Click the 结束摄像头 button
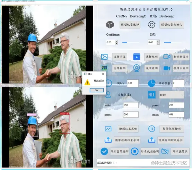This screenshot has width=192, height=170. pyautogui.click(x=180, y=151)
